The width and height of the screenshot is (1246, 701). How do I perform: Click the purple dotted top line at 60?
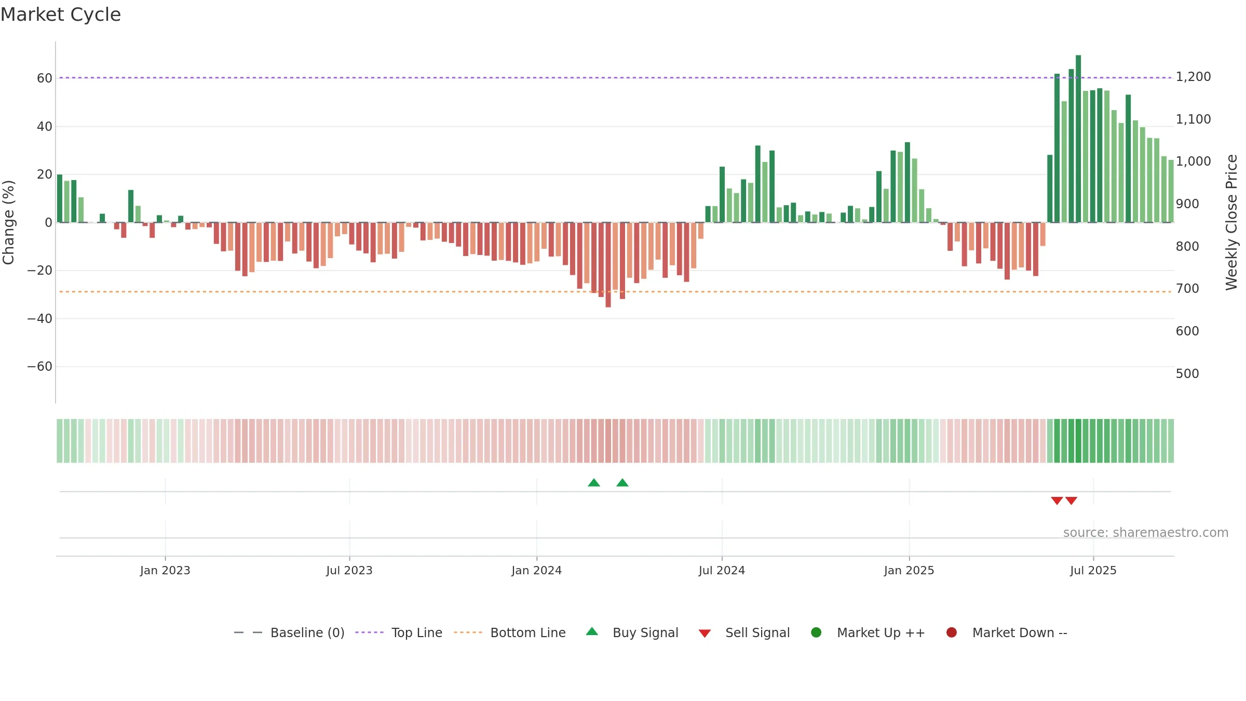pos(615,78)
